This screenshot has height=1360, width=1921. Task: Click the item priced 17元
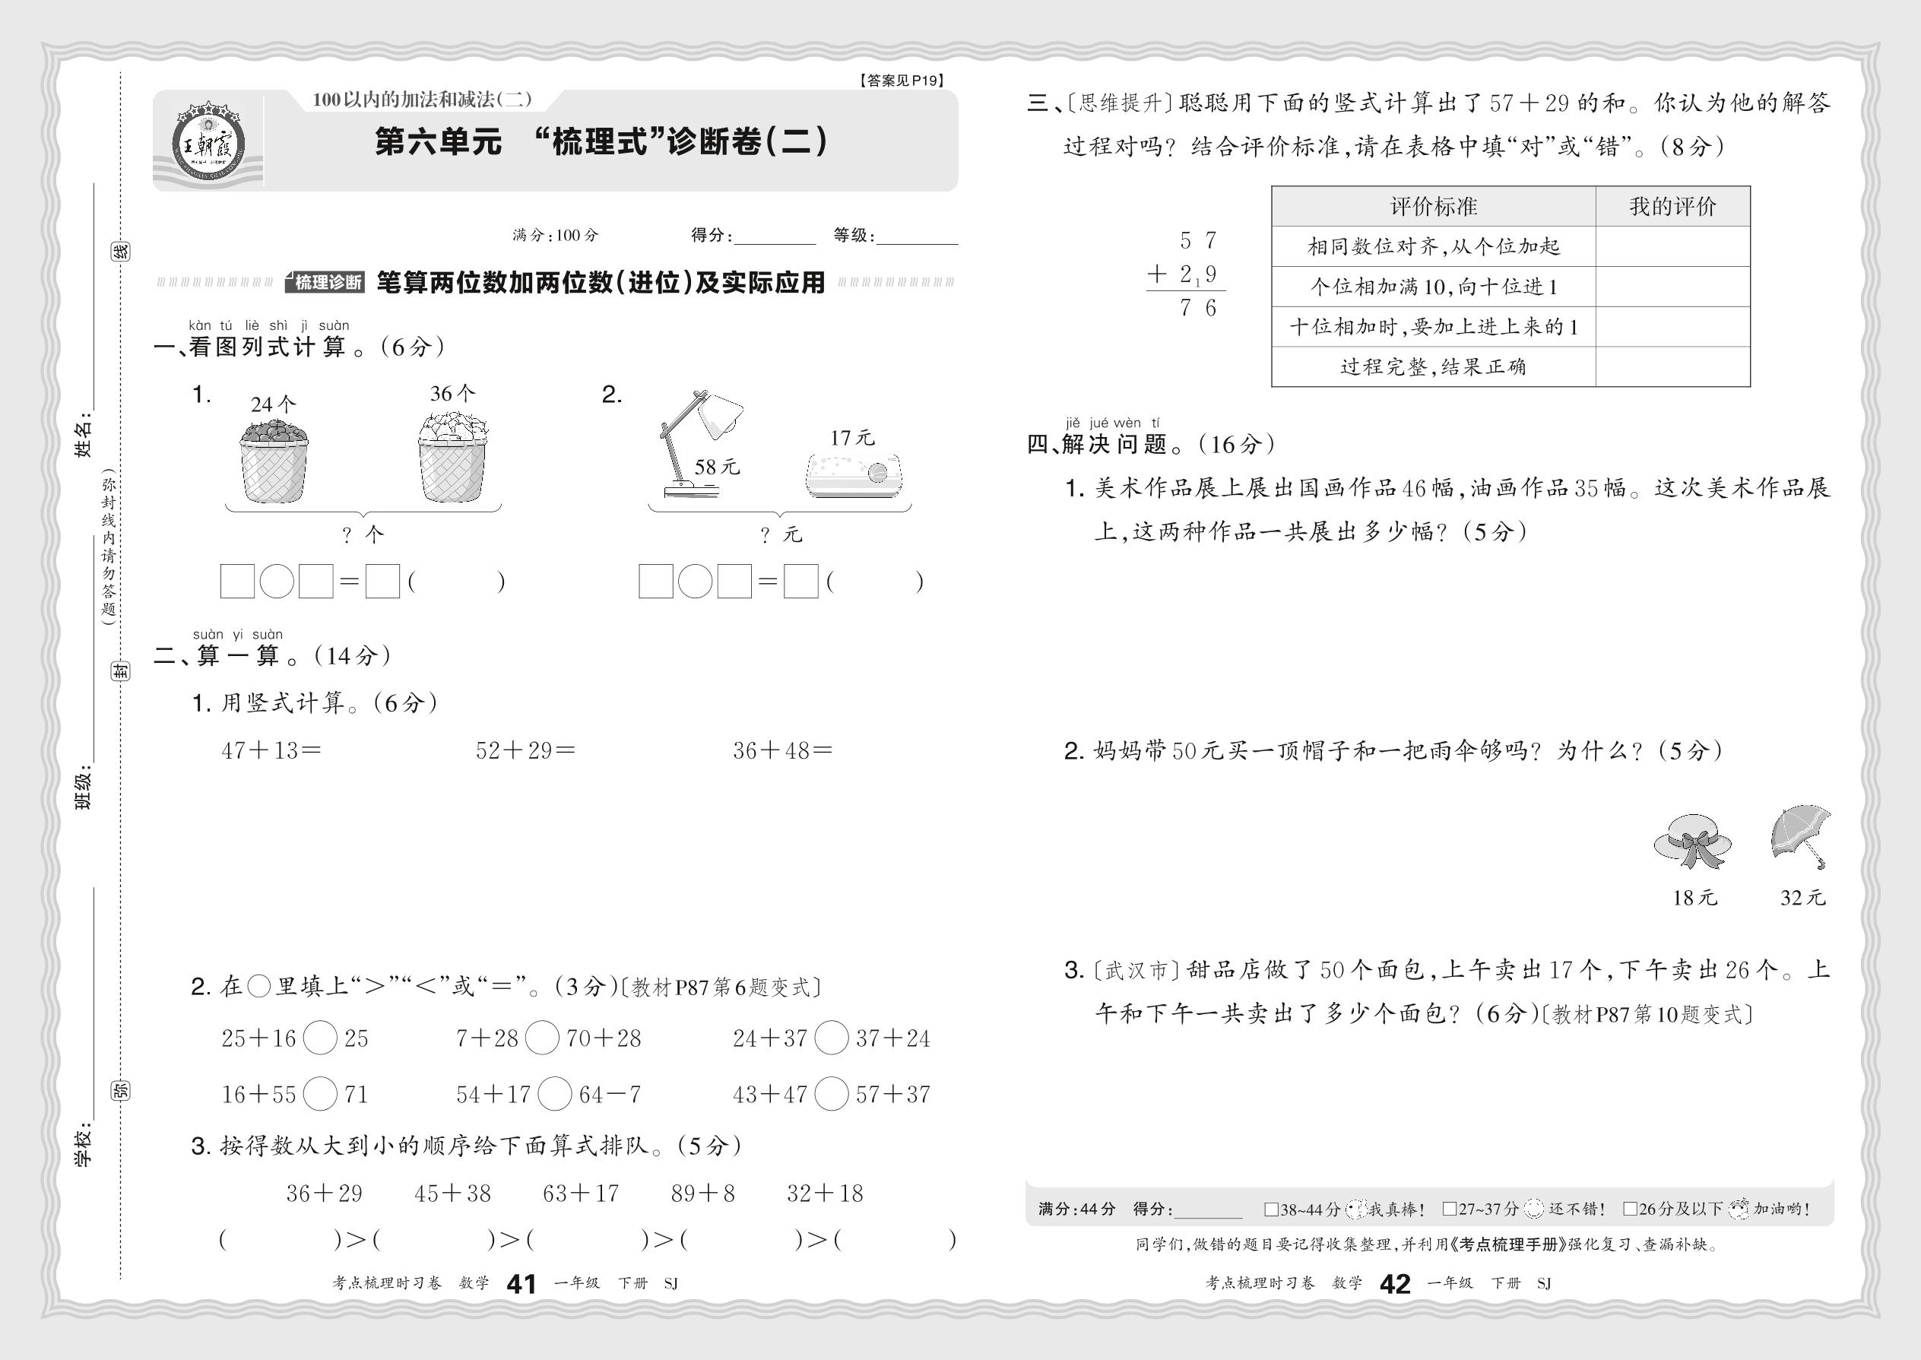pyautogui.click(x=853, y=476)
